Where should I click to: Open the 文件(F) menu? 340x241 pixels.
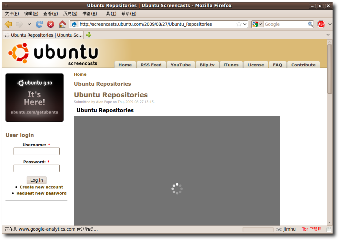click(x=12, y=14)
